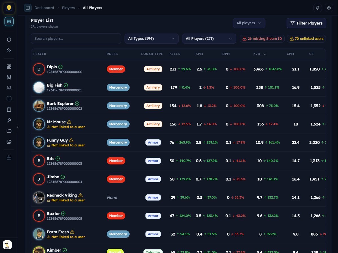
Task: Open the All Players (271) dropdown
Action: tap(209, 39)
